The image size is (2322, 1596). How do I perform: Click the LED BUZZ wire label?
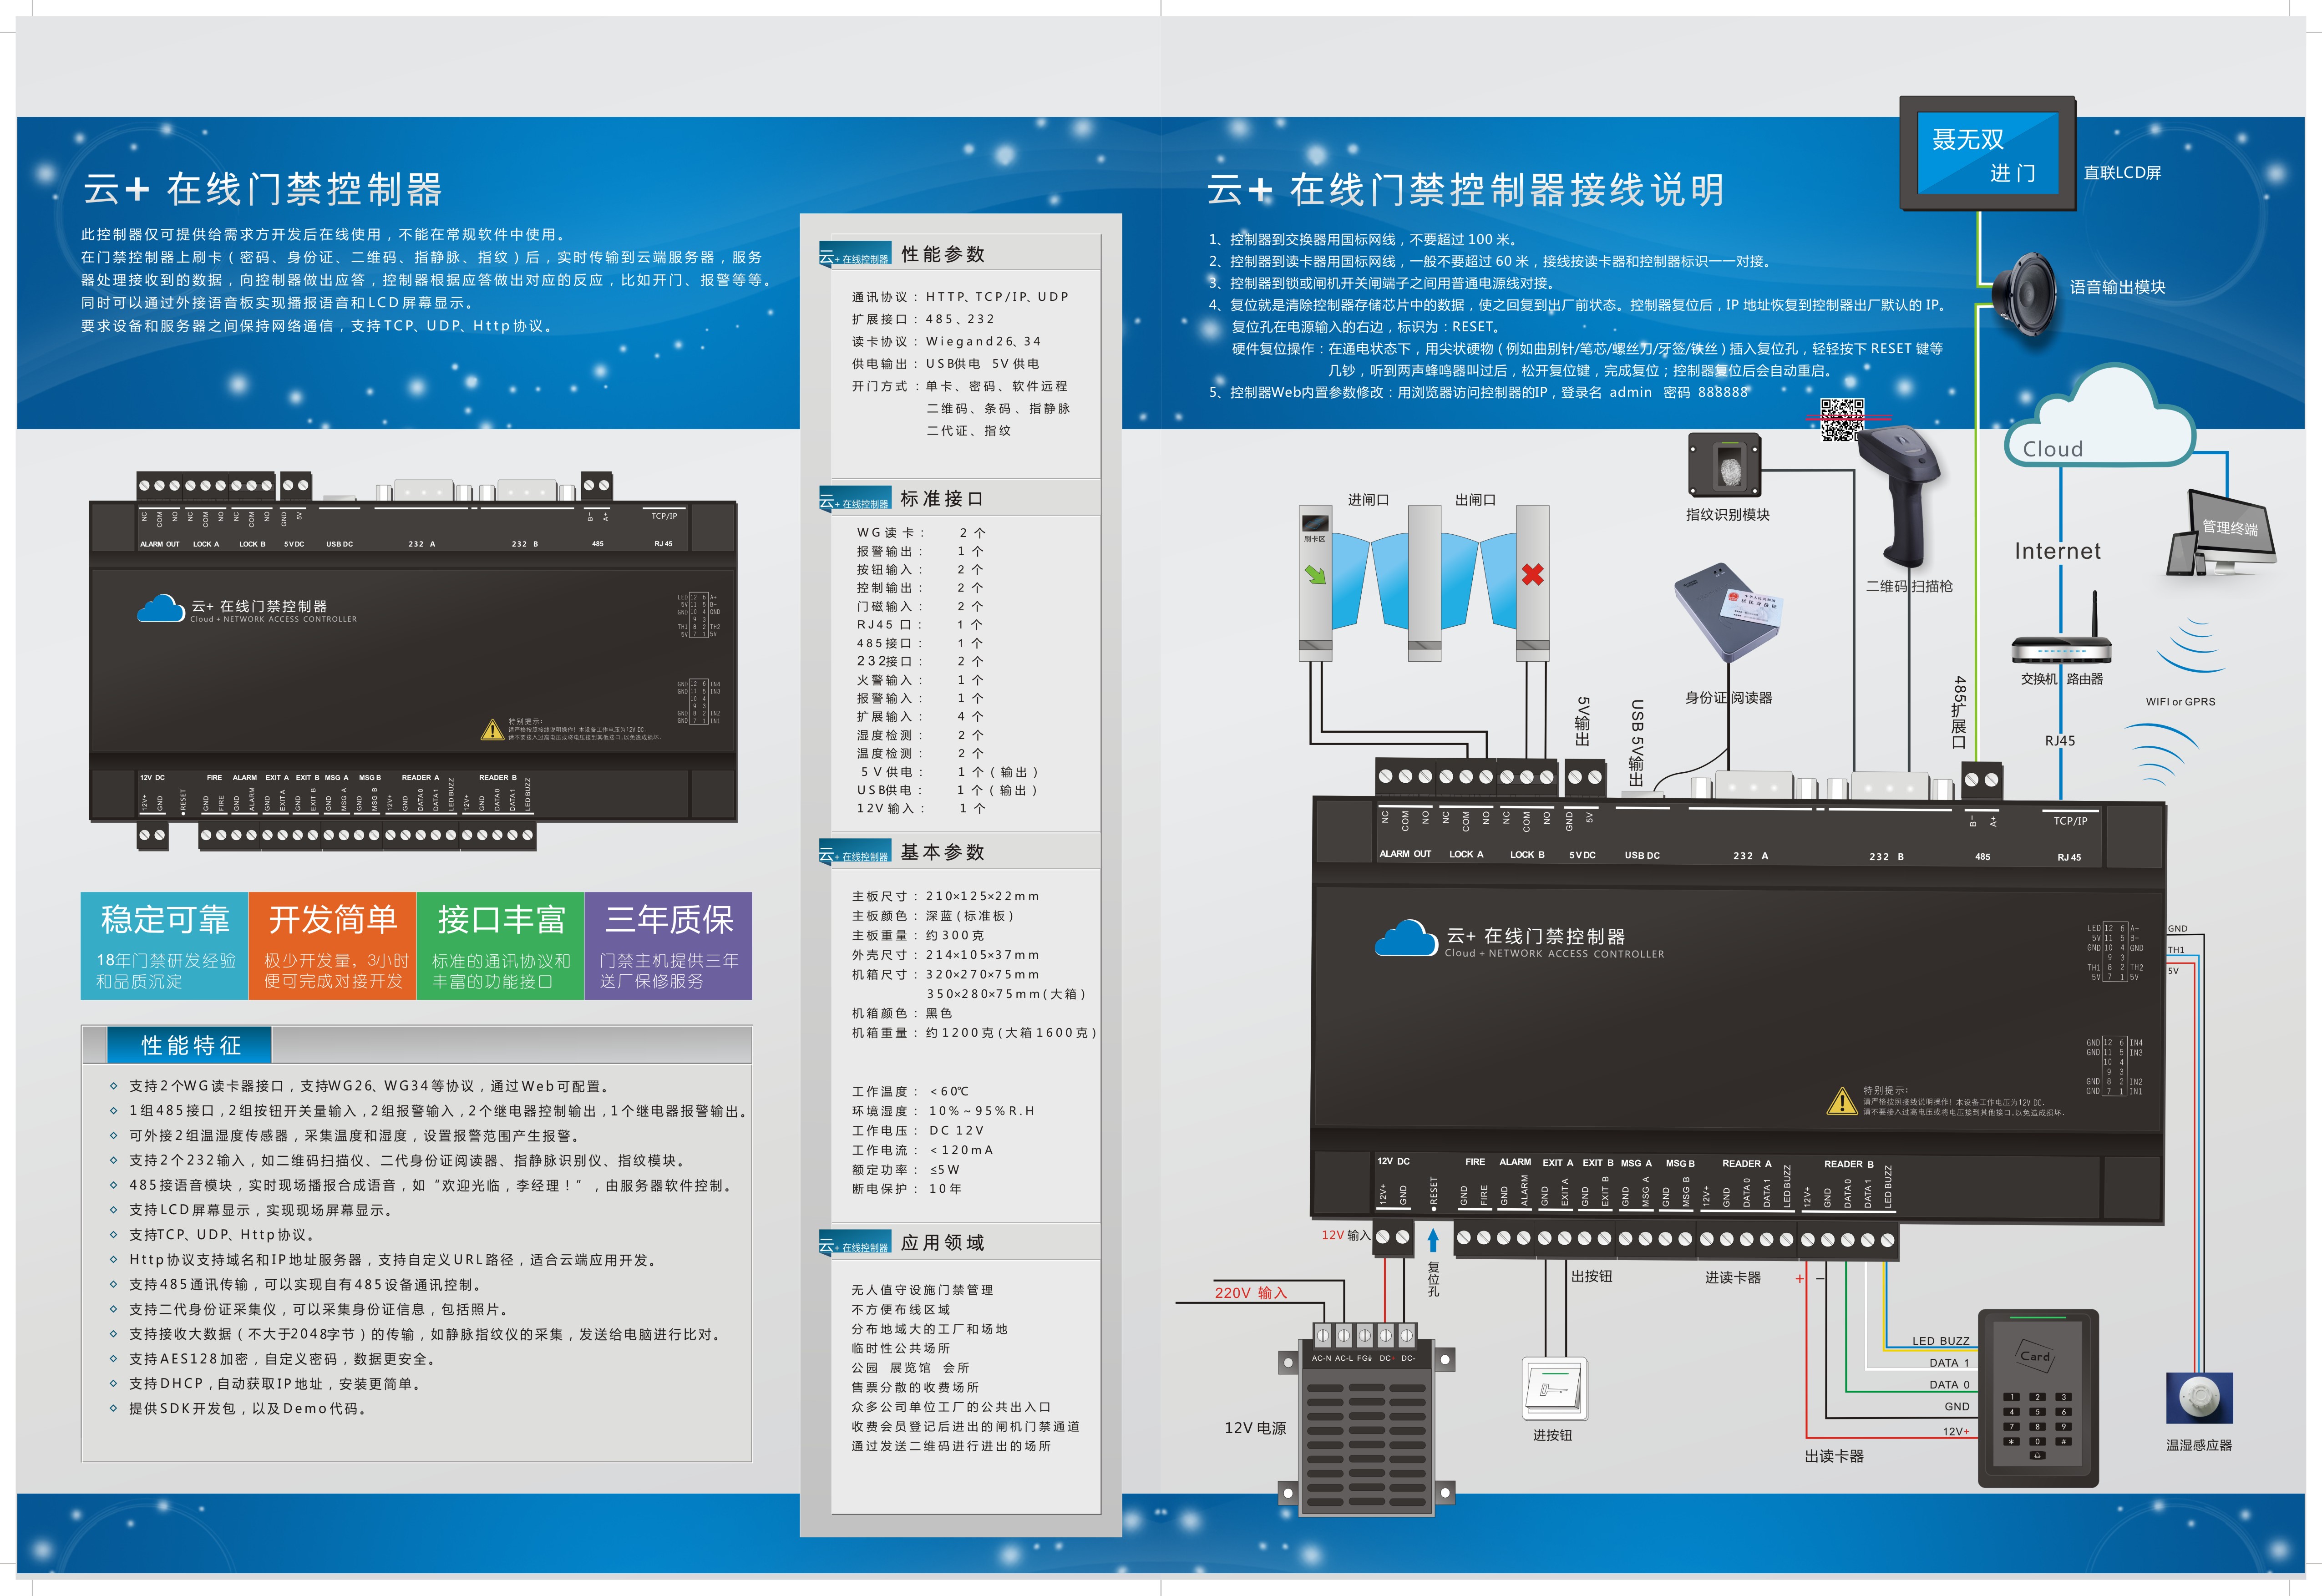click(x=1940, y=1341)
